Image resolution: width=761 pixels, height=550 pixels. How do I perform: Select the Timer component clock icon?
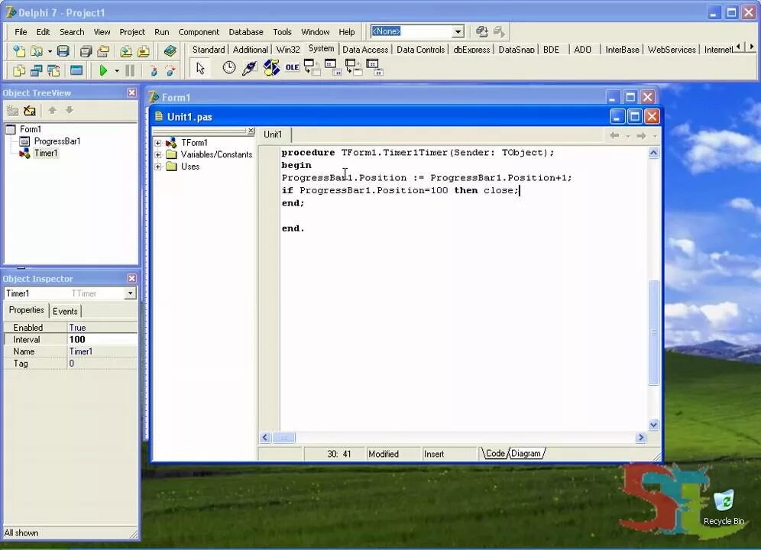click(228, 68)
